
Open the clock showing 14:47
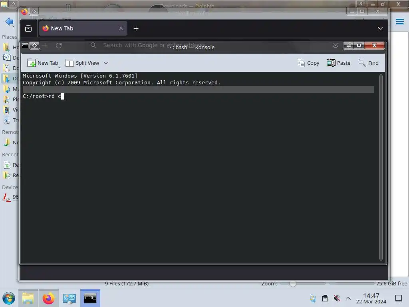pyautogui.click(x=371, y=298)
